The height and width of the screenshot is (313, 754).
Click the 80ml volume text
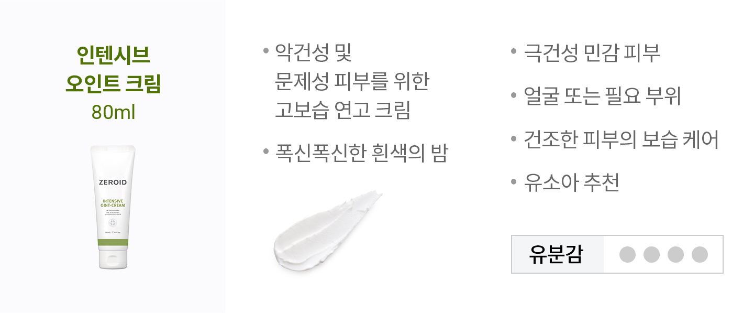tap(113, 112)
